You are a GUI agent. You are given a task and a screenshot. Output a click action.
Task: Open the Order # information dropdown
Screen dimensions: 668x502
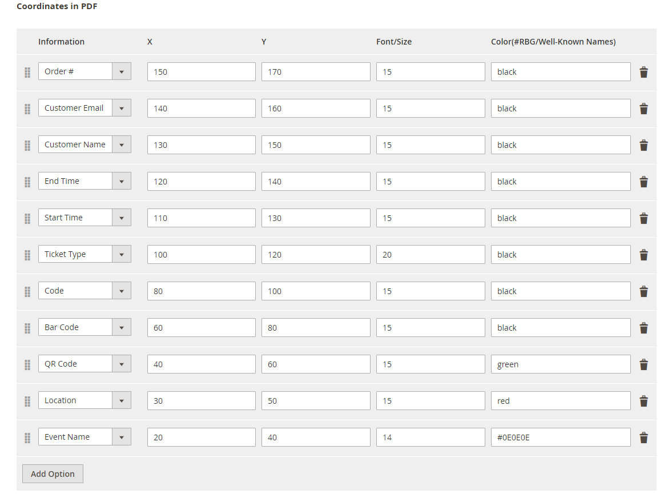tap(84, 71)
